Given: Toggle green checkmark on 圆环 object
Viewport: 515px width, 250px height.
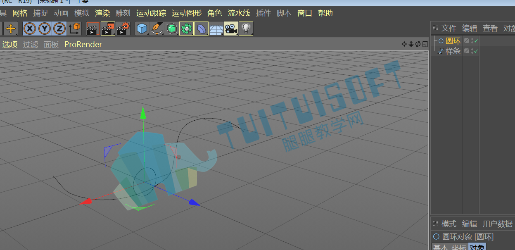Looking at the screenshot, I should coord(476,40).
